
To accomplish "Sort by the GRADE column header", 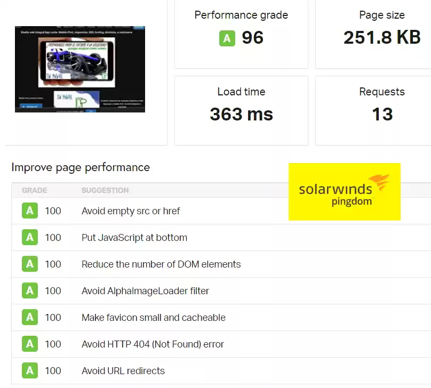I will (x=35, y=190).
